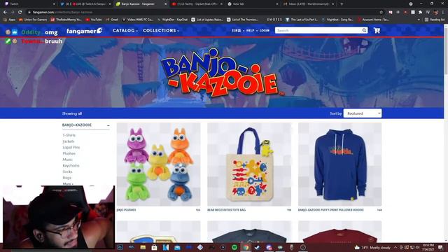Click the weather widget in taskbar

point(372,247)
